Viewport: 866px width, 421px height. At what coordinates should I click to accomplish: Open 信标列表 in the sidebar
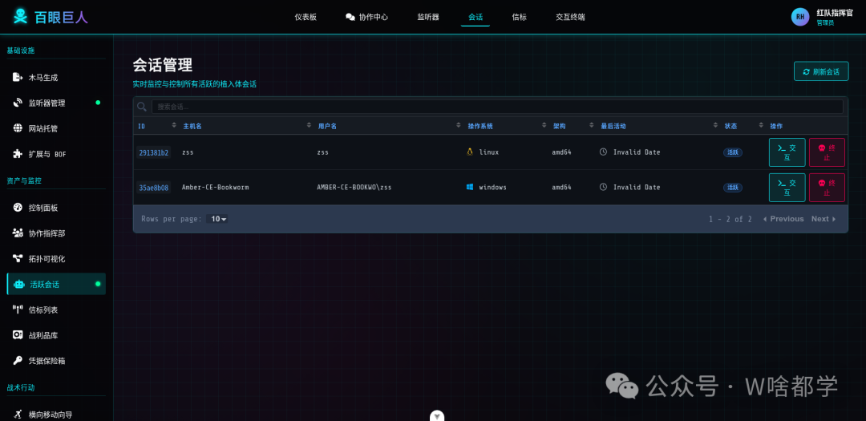pos(56,310)
